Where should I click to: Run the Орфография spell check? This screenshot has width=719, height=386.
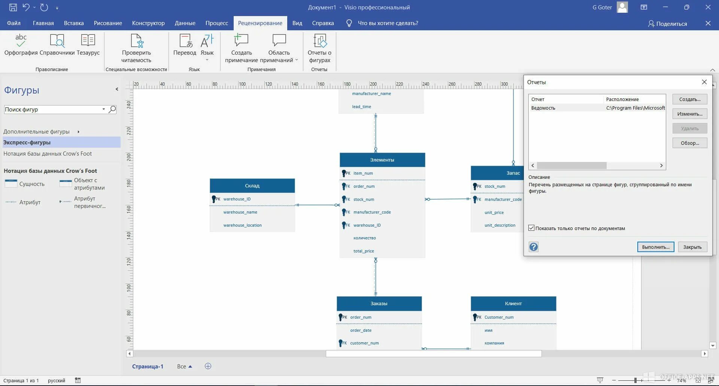click(x=21, y=45)
